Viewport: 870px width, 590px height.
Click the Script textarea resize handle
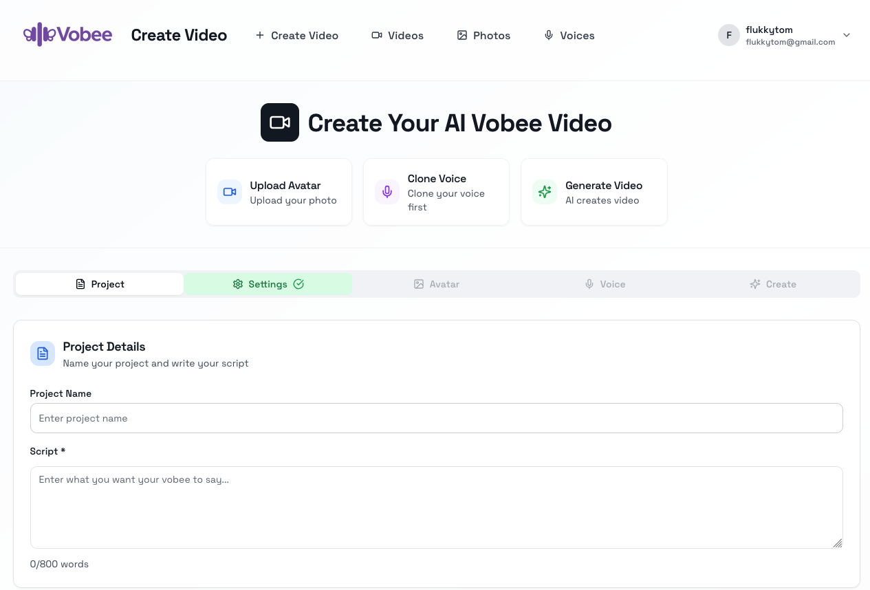[x=838, y=543]
